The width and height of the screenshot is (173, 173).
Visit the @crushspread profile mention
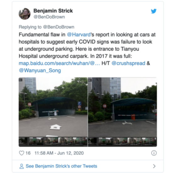pyautogui.click(x=128, y=63)
